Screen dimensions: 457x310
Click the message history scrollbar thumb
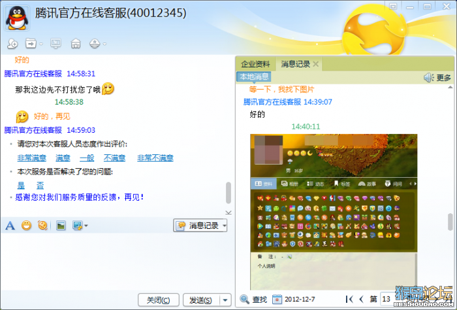[450, 222]
